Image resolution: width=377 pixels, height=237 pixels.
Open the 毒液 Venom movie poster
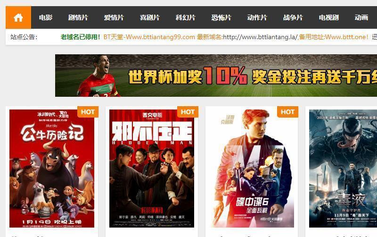tap(343, 169)
